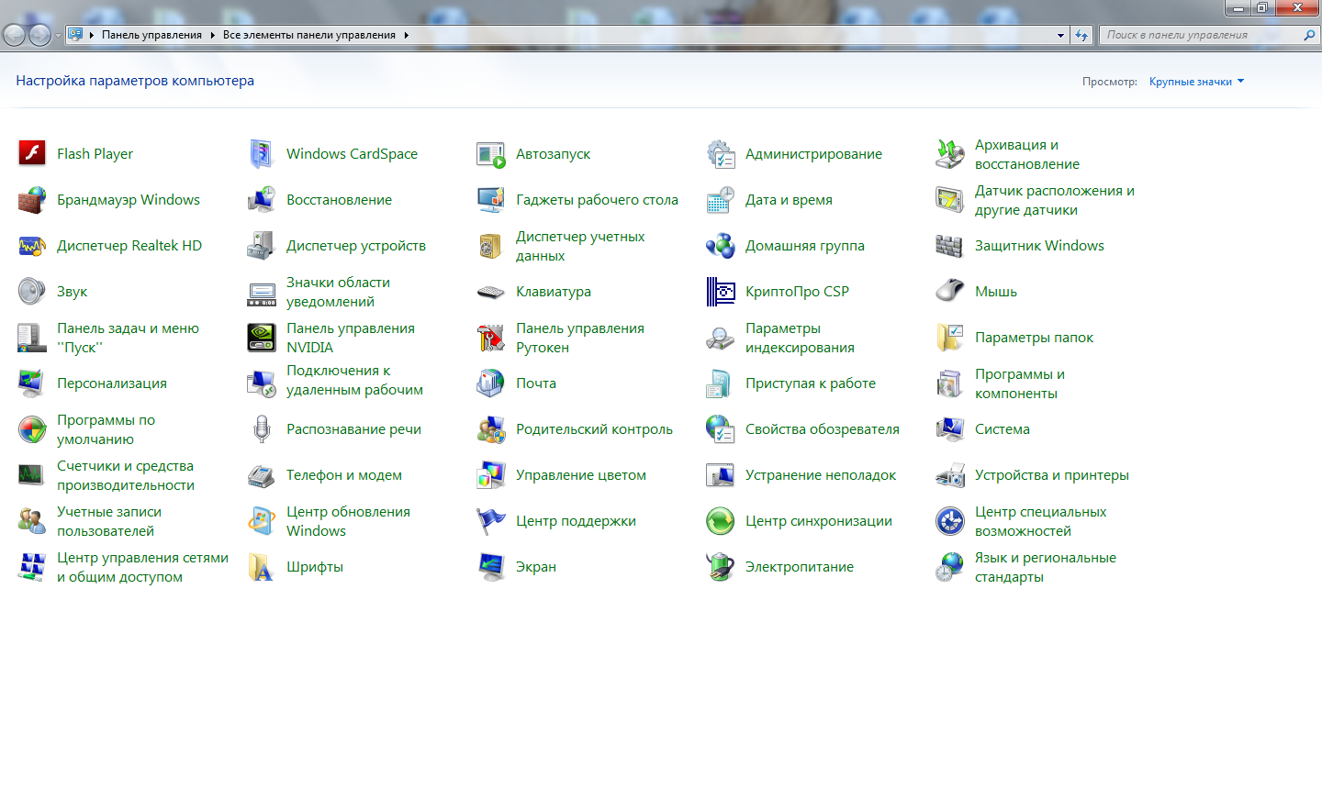Screen dimensions: 1322x789
Task: Click the Параметры папок link
Action: click(1034, 338)
